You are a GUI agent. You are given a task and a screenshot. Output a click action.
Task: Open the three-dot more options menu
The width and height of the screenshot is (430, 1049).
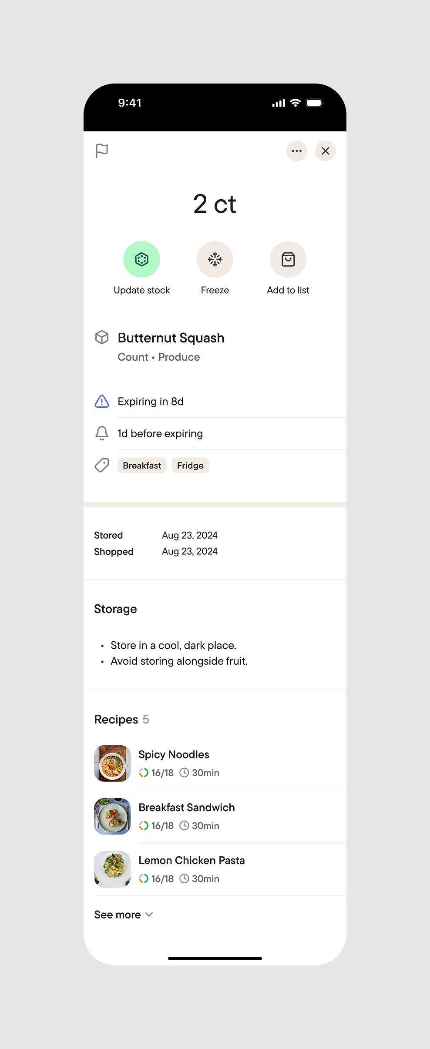[297, 151]
